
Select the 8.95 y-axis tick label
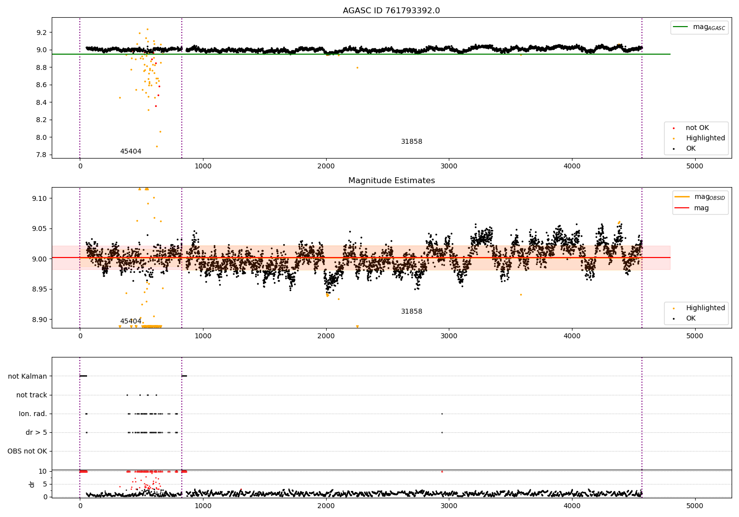[39, 289]
